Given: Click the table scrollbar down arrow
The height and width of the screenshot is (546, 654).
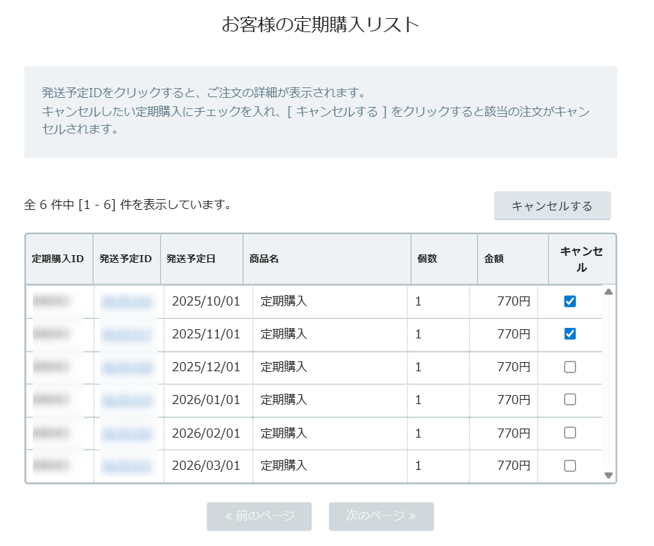Looking at the screenshot, I should pos(608,475).
